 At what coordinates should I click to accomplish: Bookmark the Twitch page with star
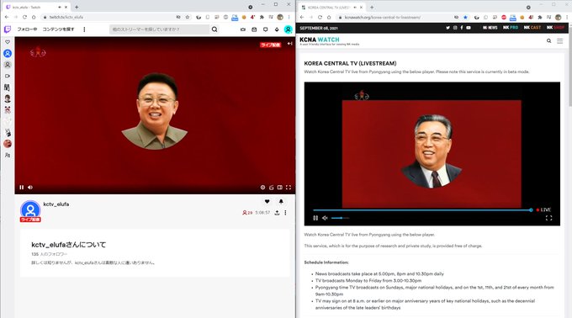point(187,17)
